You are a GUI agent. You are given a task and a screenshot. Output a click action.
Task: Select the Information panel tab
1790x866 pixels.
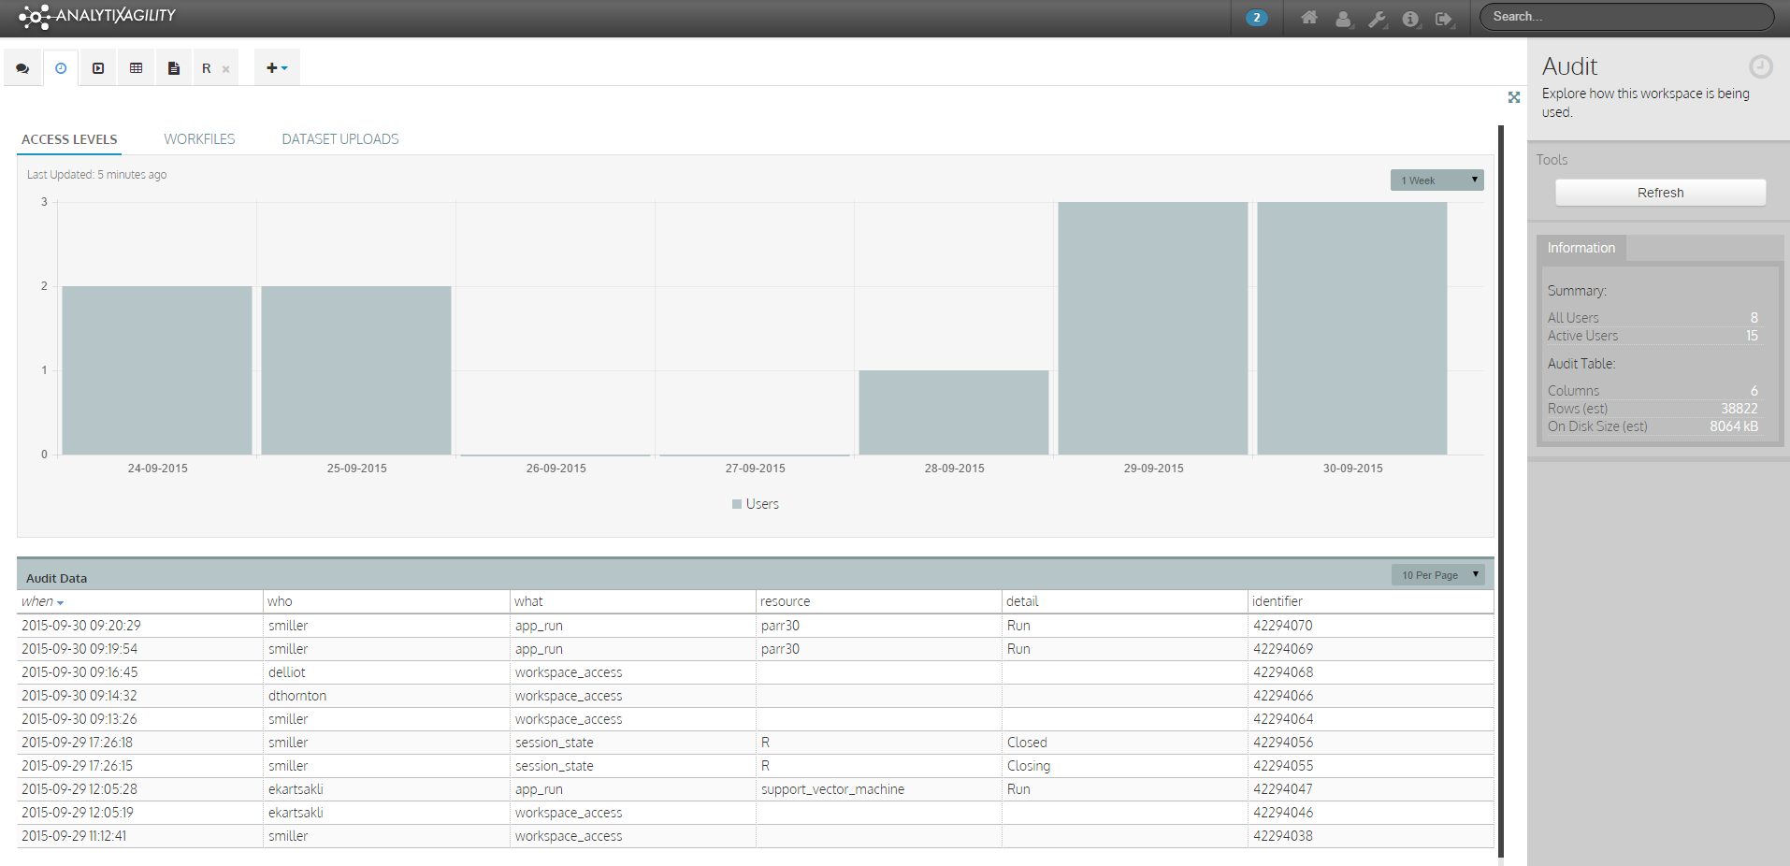tap(1581, 248)
